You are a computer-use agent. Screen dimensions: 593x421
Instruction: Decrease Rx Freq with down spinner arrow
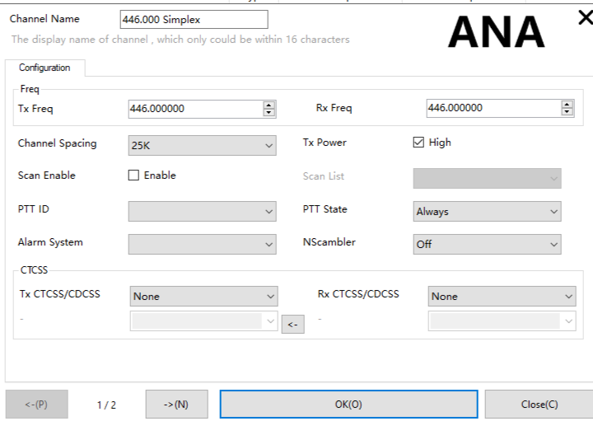click(567, 112)
